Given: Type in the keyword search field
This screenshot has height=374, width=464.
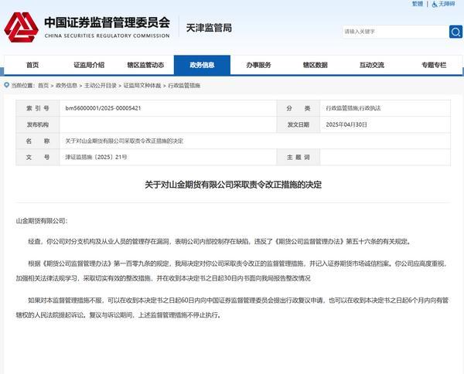Looking at the screenshot, I should pyautogui.click(x=394, y=32).
